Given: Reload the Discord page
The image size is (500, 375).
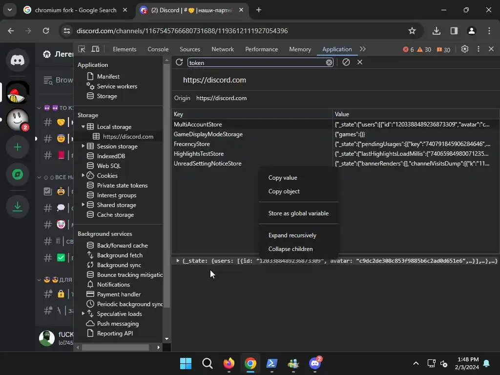Looking at the screenshot, I should click(46, 31).
